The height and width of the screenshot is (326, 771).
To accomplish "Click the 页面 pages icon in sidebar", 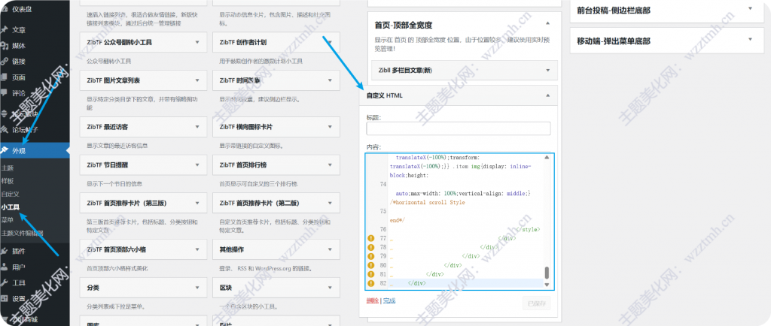I will tap(5, 77).
